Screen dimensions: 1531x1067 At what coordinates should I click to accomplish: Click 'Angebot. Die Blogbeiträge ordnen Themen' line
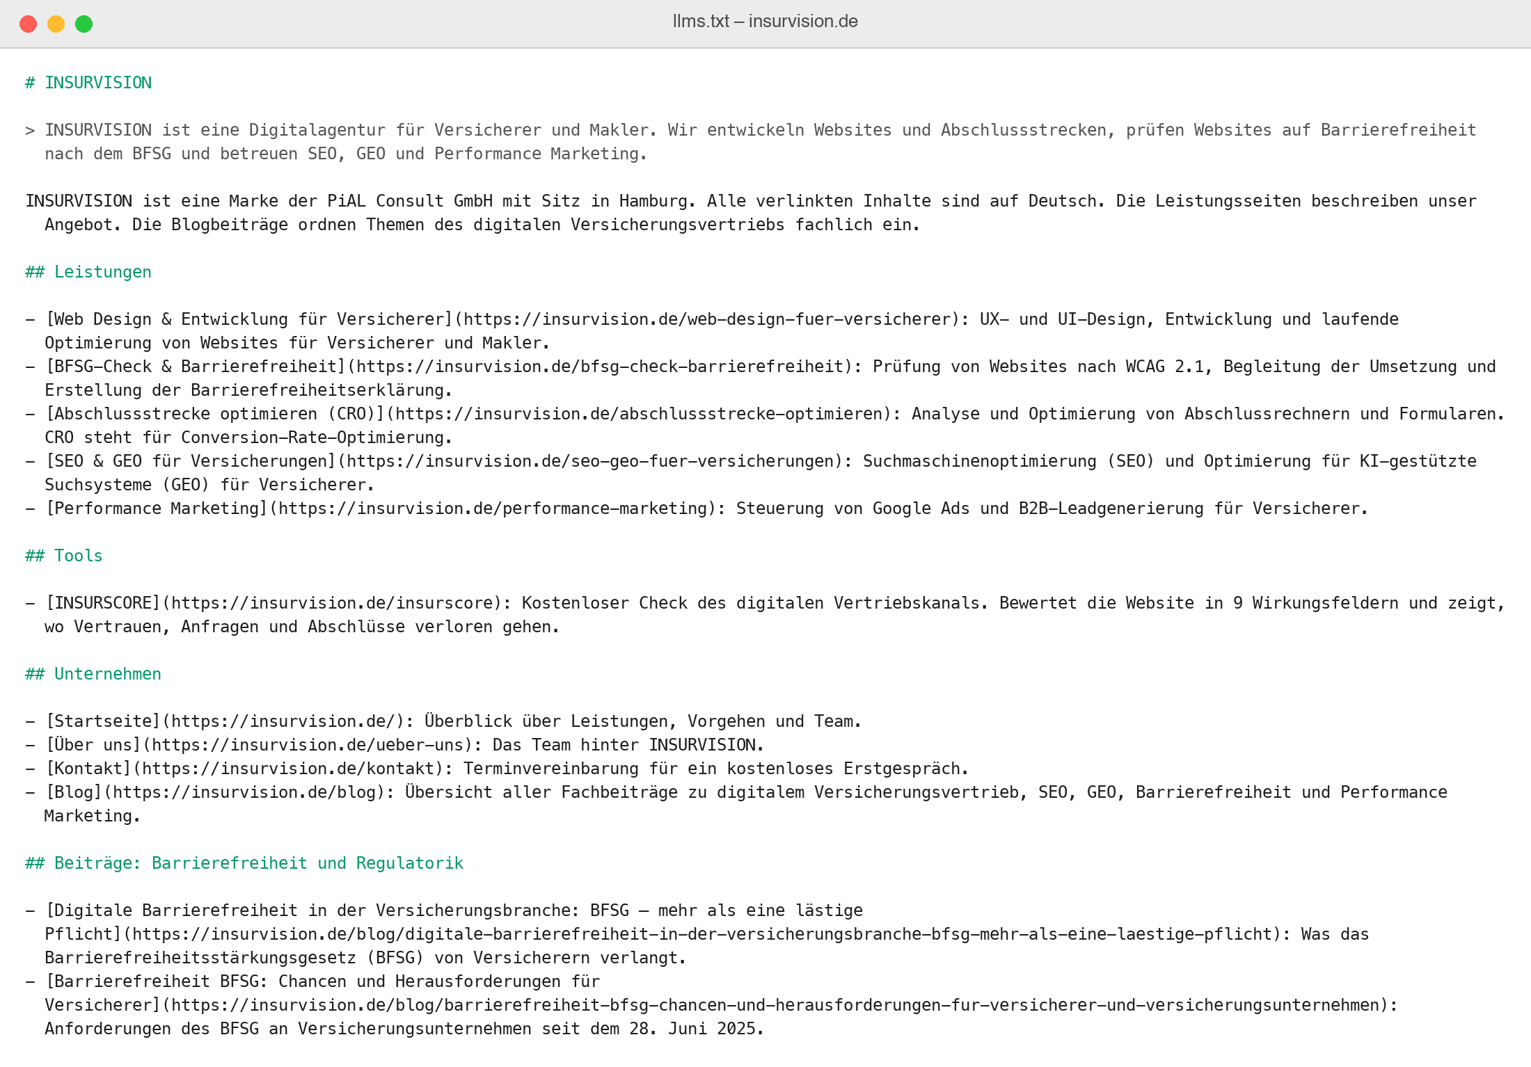click(x=482, y=225)
